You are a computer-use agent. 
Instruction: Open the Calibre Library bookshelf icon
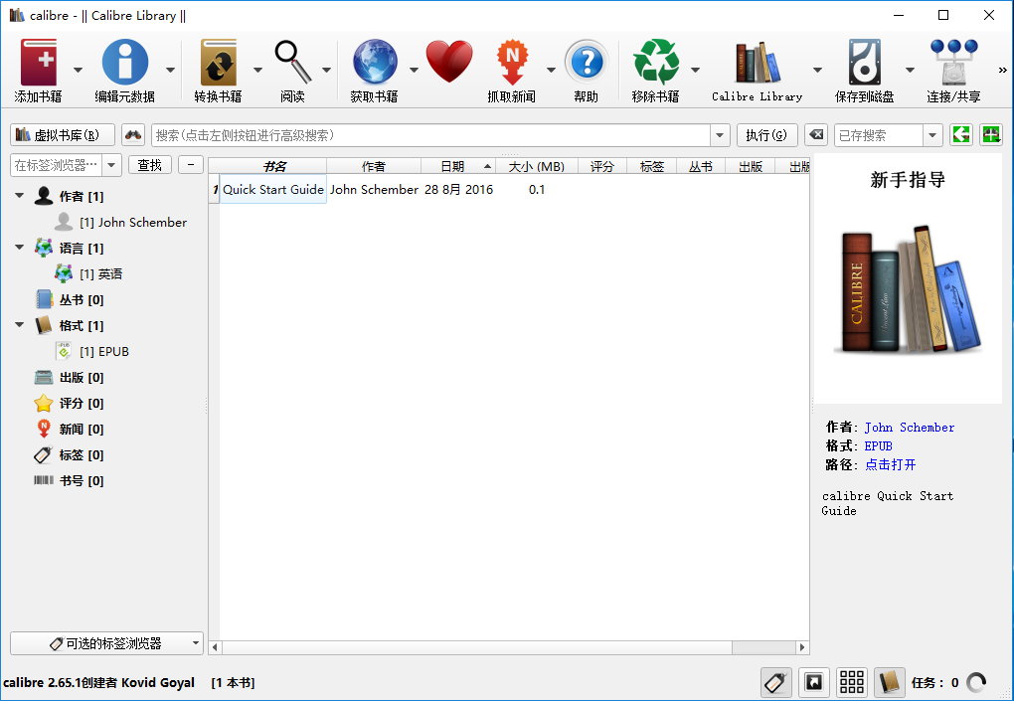pos(758,63)
